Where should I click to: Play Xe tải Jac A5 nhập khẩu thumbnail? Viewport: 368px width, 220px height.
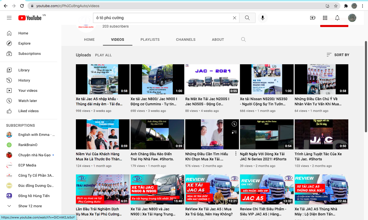click(x=103, y=79)
